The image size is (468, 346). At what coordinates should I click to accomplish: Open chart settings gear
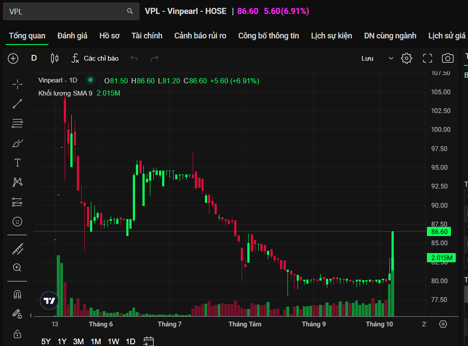click(406, 58)
